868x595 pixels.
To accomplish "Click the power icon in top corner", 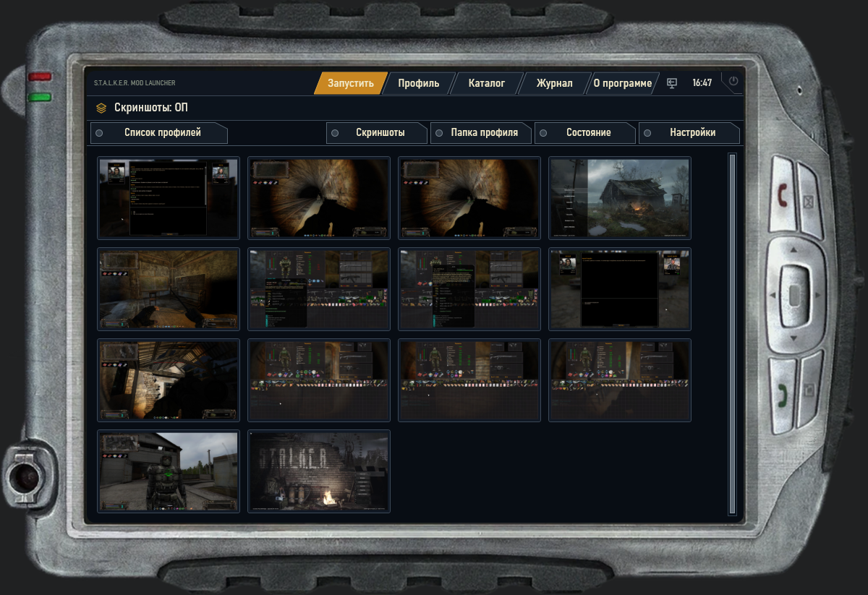I will click(733, 82).
